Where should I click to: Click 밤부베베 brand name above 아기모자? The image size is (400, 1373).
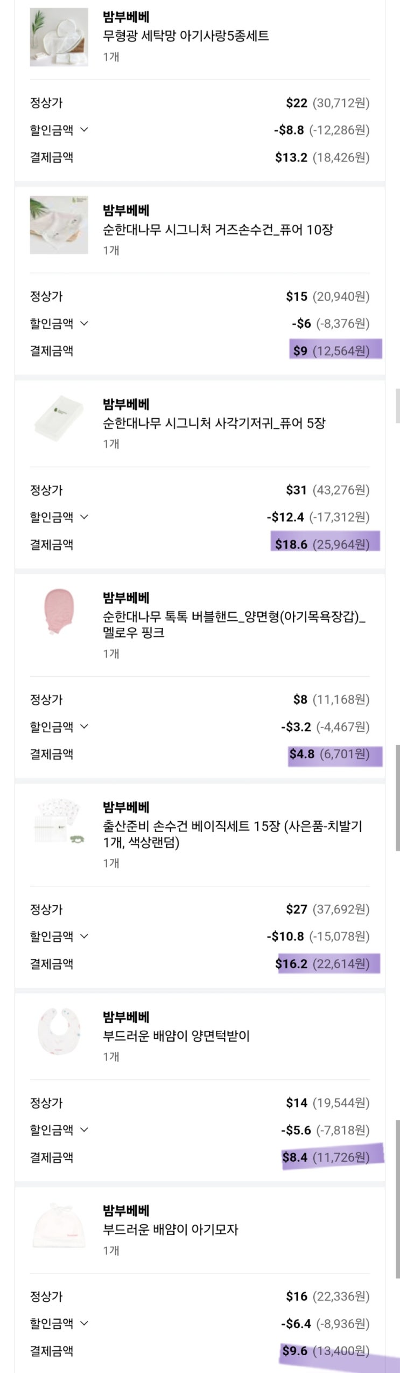(x=126, y=1210)
